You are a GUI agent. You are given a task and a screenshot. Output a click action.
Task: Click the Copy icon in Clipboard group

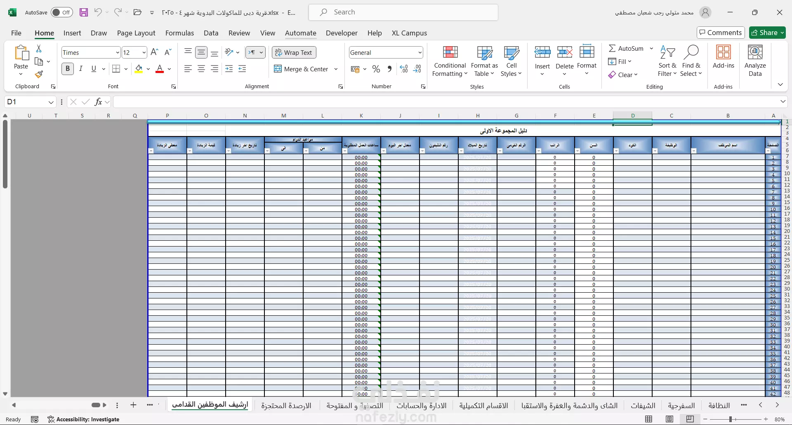pyautogui.click(x=39, y=61)
